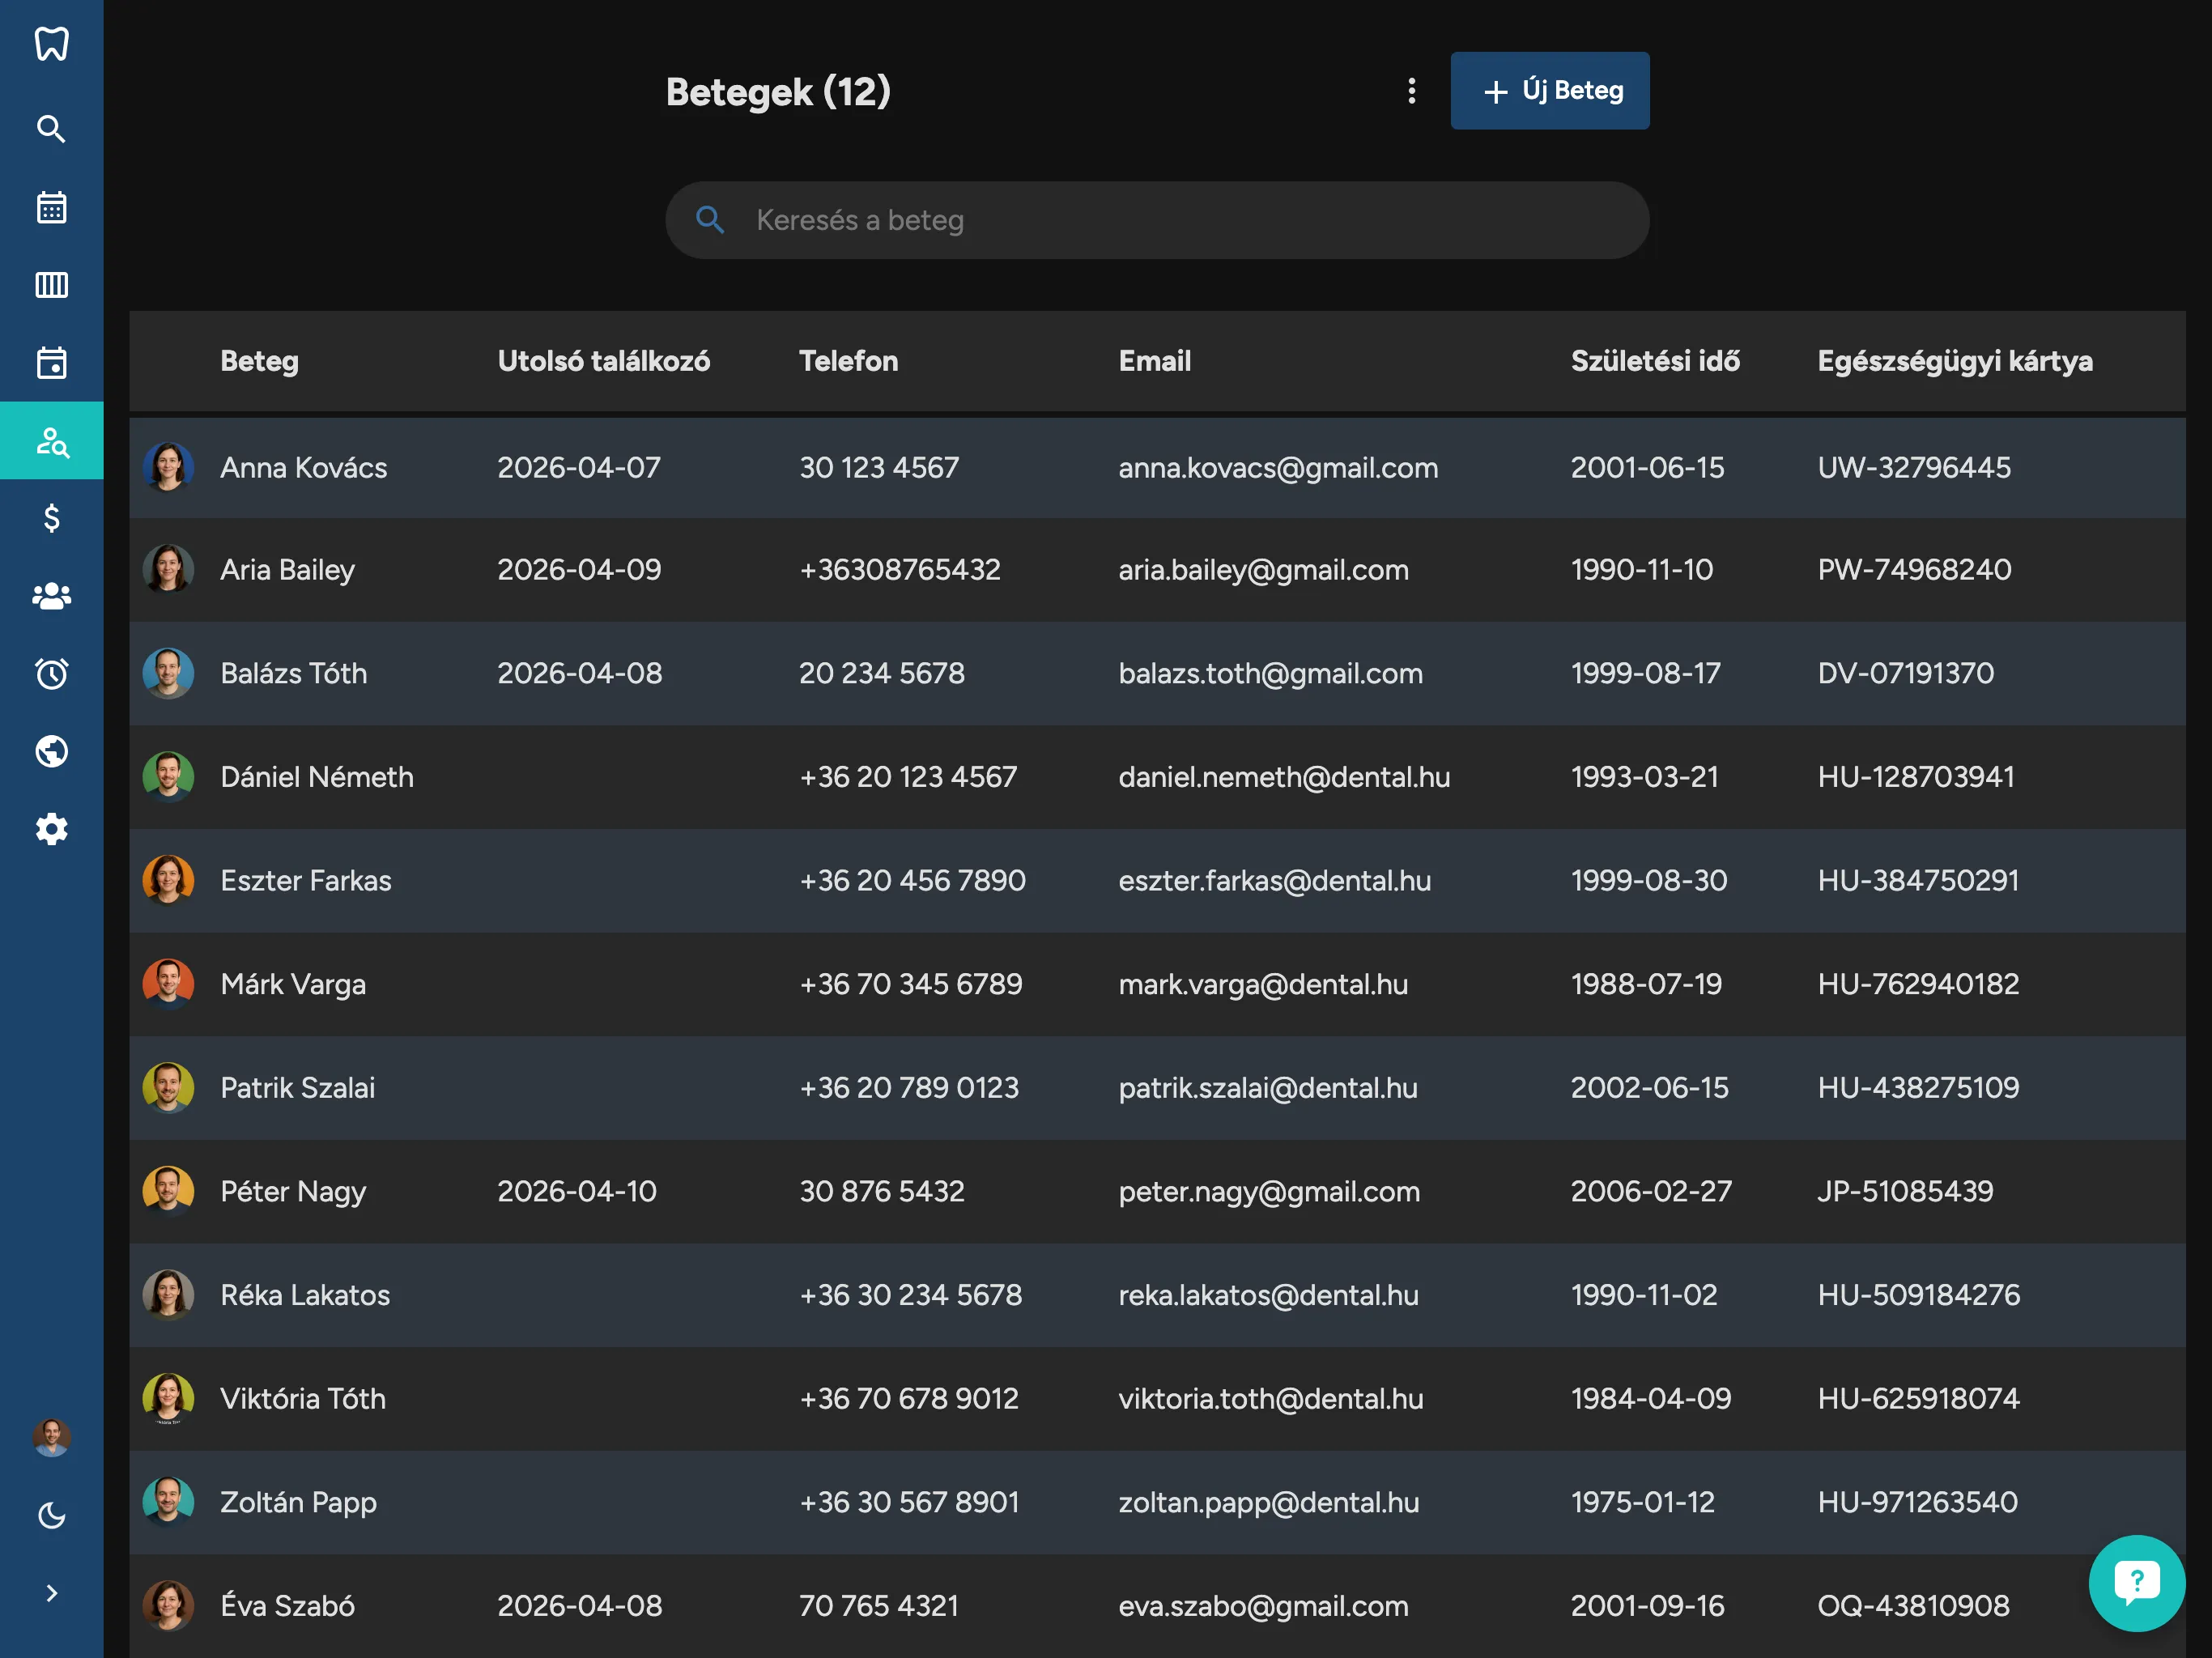Expand the sidebar with the chevron arrow
The image size is (2212, 1658).
point(51,1593)
